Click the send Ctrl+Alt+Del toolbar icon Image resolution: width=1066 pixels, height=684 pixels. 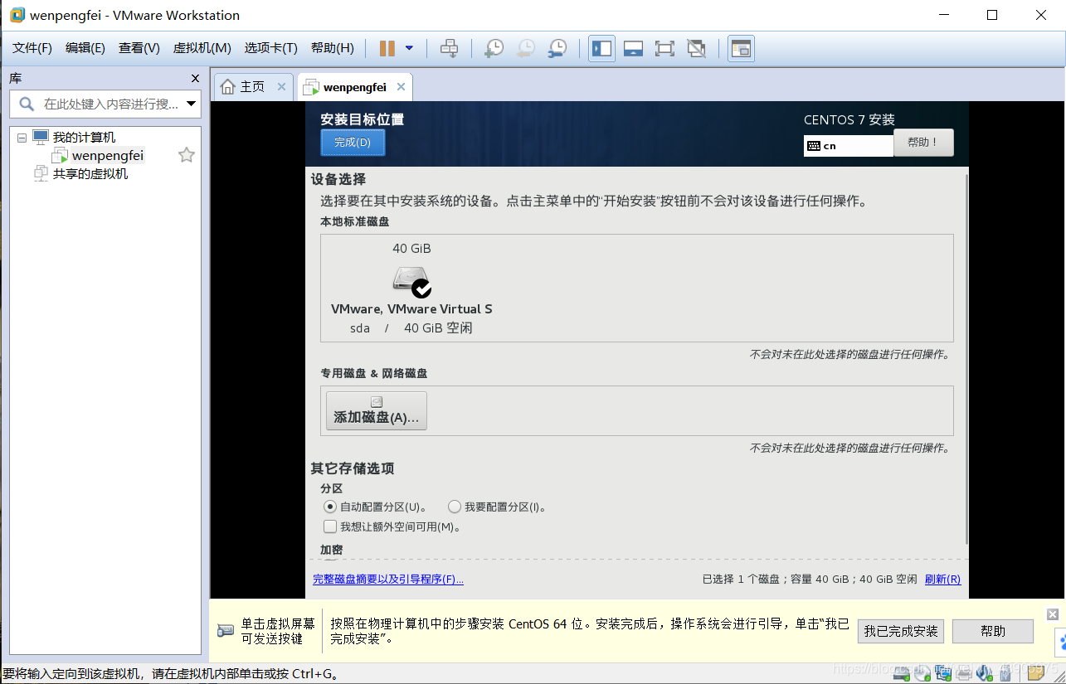pyautogui.click(x=449, y=48)
